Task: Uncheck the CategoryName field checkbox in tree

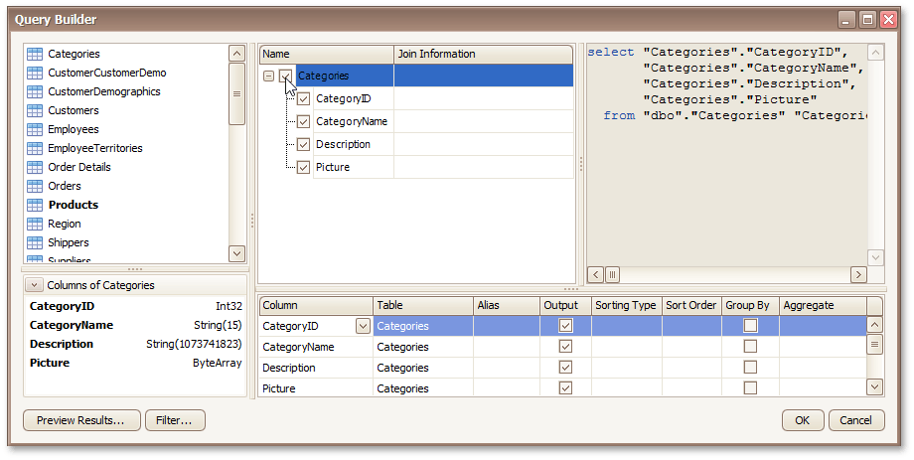Action: click(304, 122)
